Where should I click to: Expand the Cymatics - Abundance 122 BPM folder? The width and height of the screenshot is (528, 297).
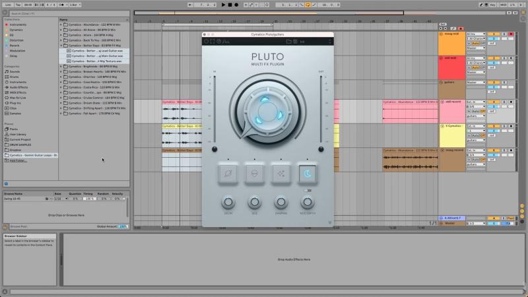pos(61,24)
